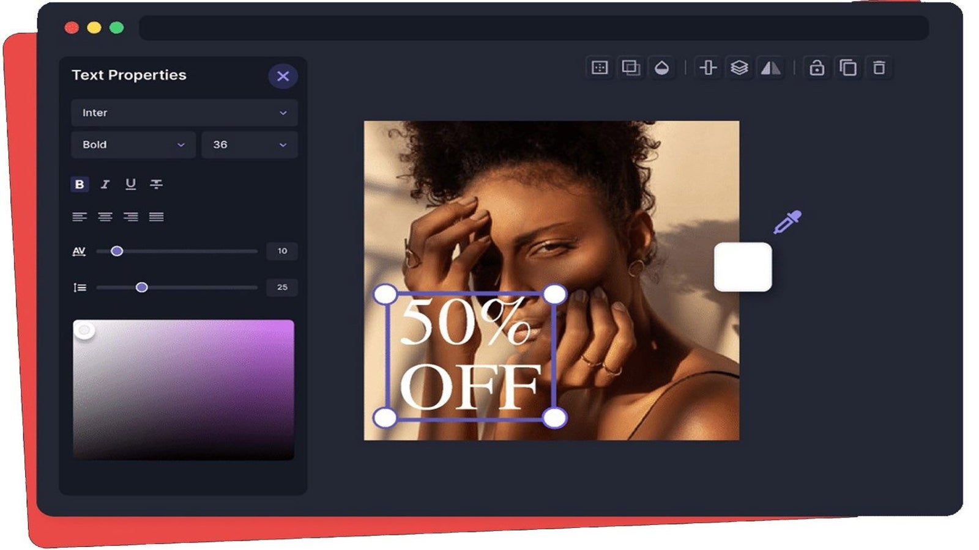Expand the Bold font weight dropdown
The width and height of the screenshot is (979, 550).
[133, 145]
